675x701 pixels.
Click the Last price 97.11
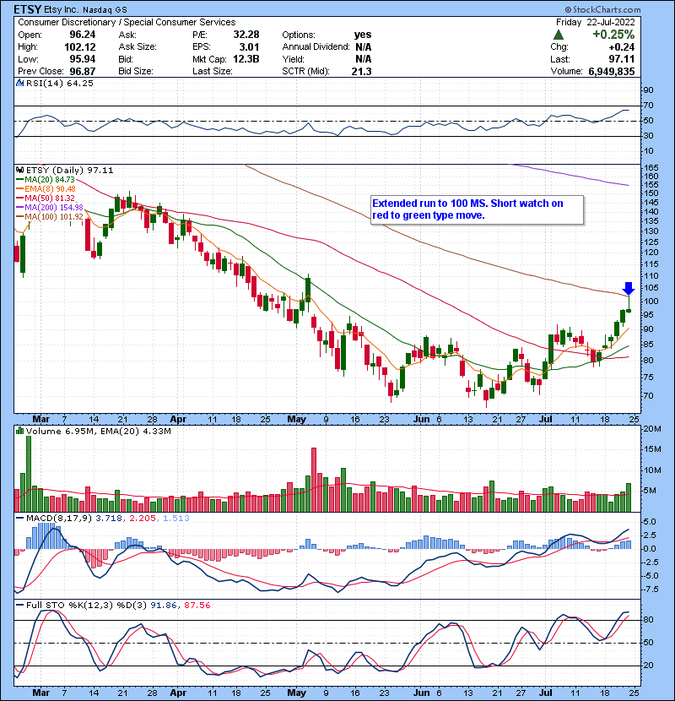pyautogui.click(x=621, y=59)
